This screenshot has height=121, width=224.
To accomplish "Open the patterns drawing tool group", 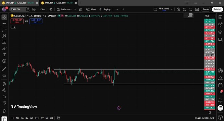I will tap(4, 36).
